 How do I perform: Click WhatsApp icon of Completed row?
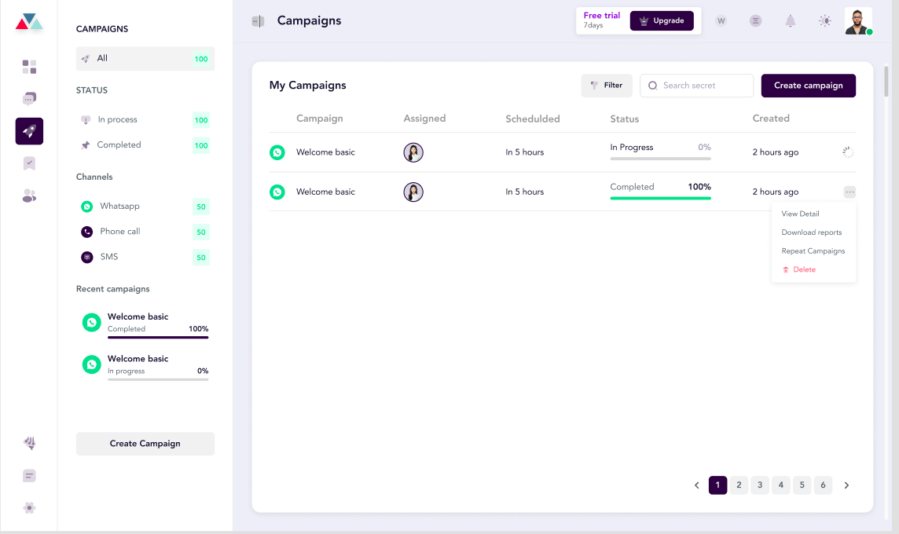pos(277,192)
